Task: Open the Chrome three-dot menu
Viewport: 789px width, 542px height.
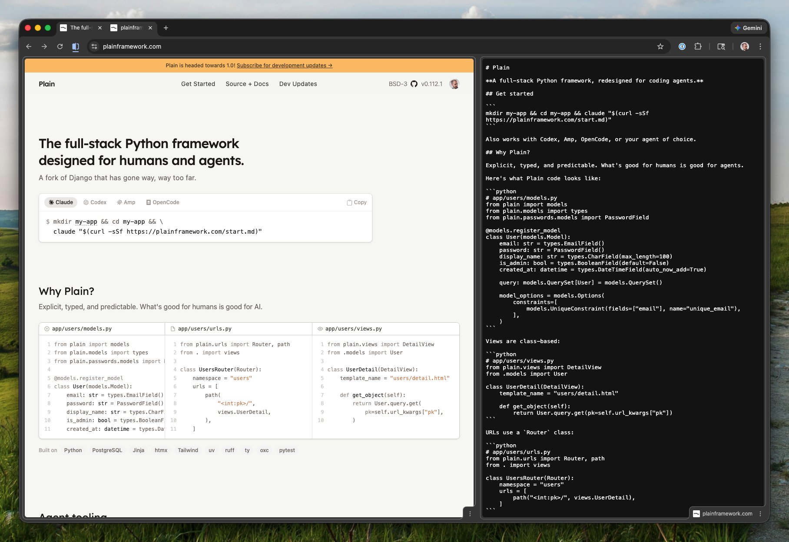Action: pos(760,46)
